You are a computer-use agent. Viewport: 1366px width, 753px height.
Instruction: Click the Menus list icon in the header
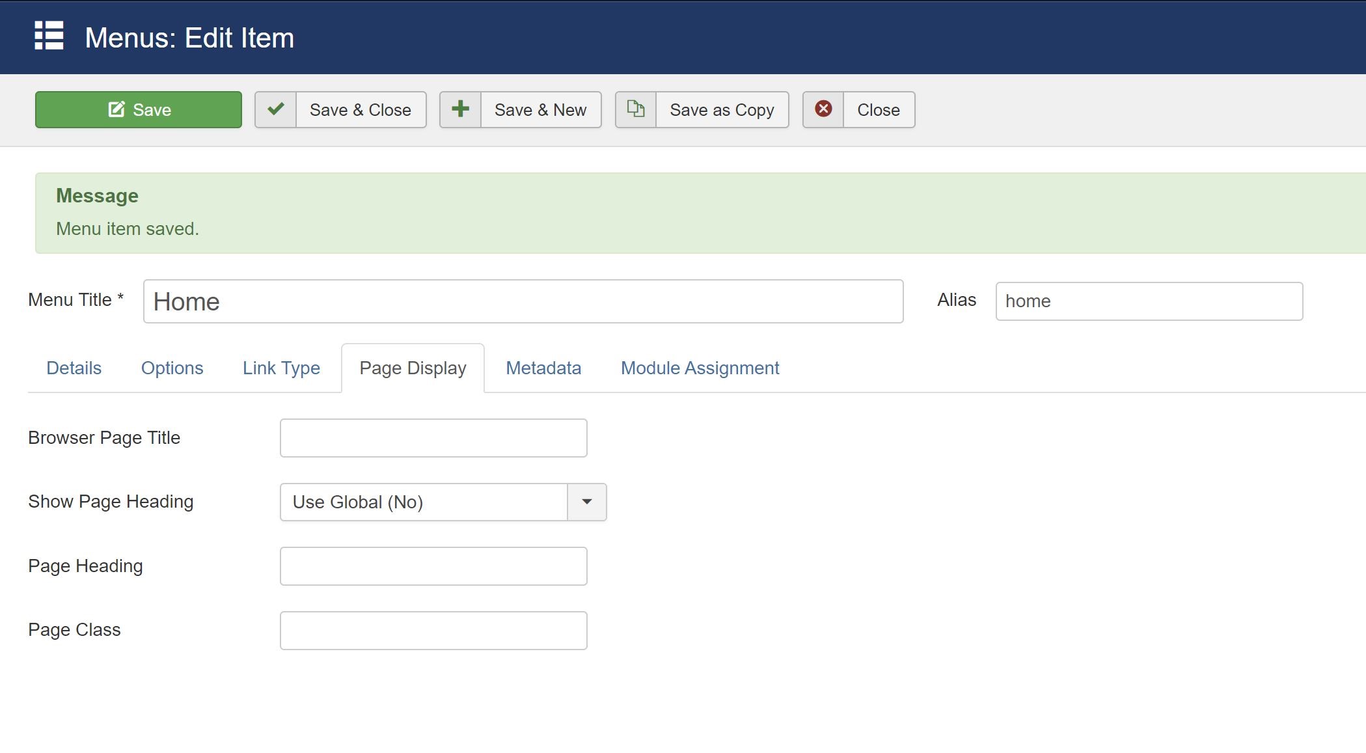(x=49, y=37)
